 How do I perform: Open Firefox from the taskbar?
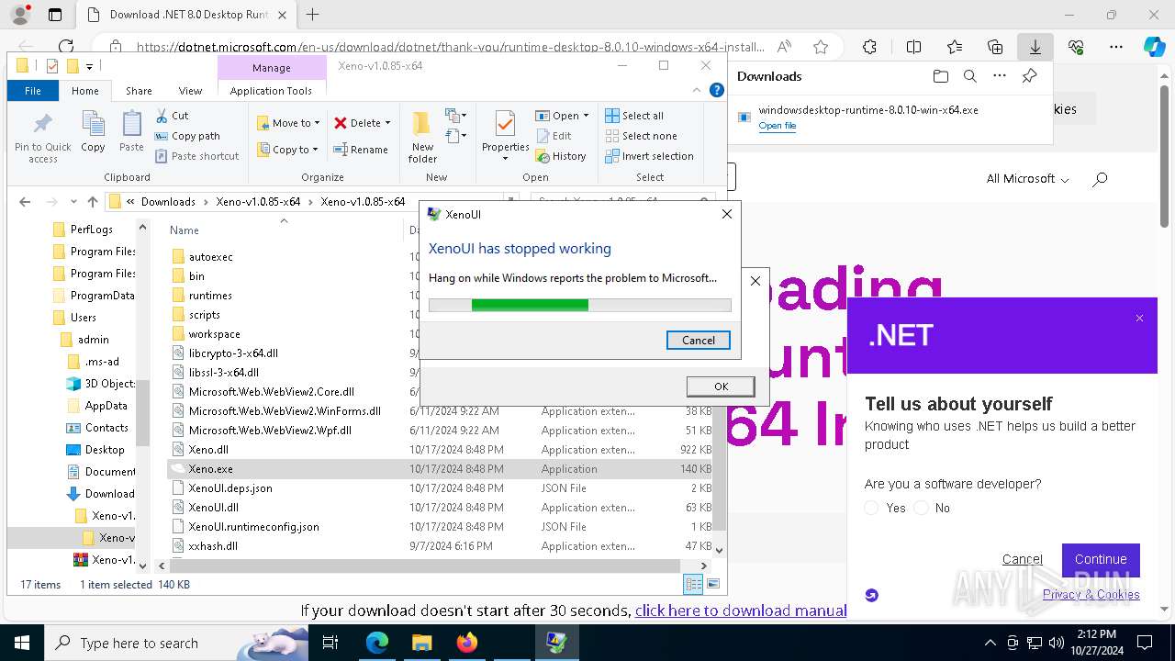pos(467,643)
